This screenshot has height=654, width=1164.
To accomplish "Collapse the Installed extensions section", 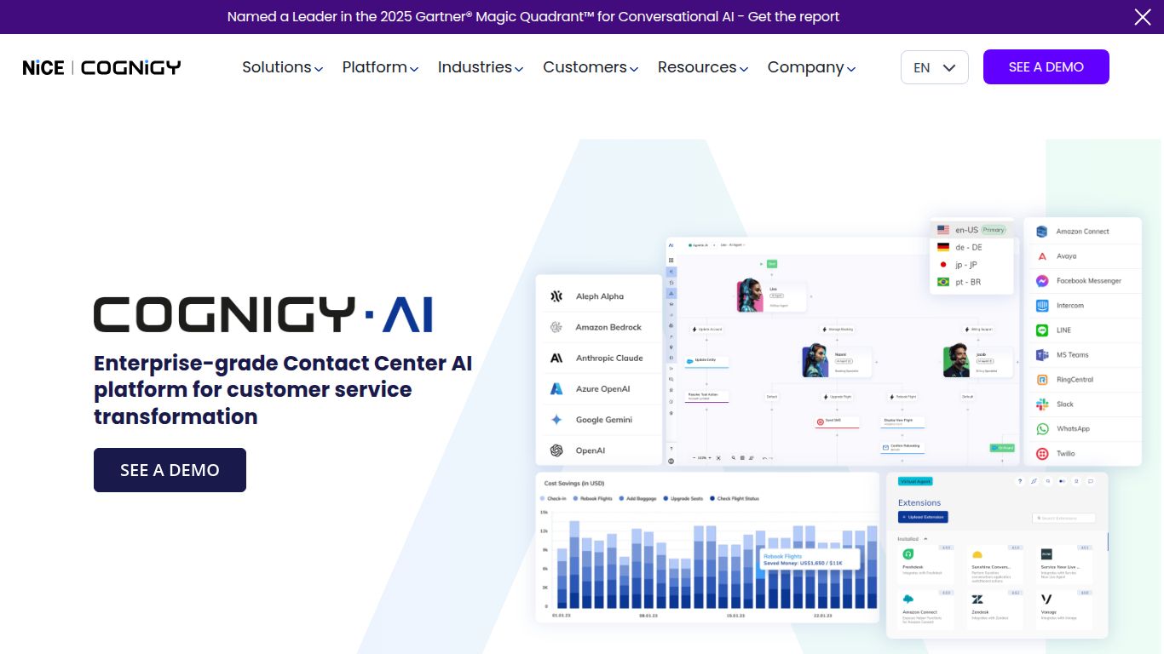I will [925, 539].
